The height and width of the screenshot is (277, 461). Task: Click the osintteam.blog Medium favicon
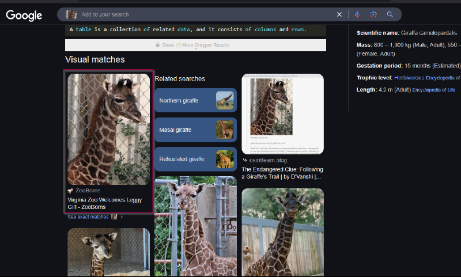tap(245, 160)
